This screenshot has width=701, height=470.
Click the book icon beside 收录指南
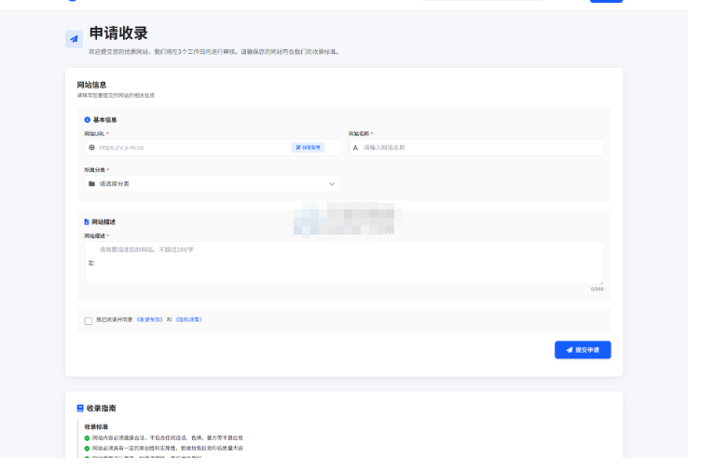[x=80, y=408]
